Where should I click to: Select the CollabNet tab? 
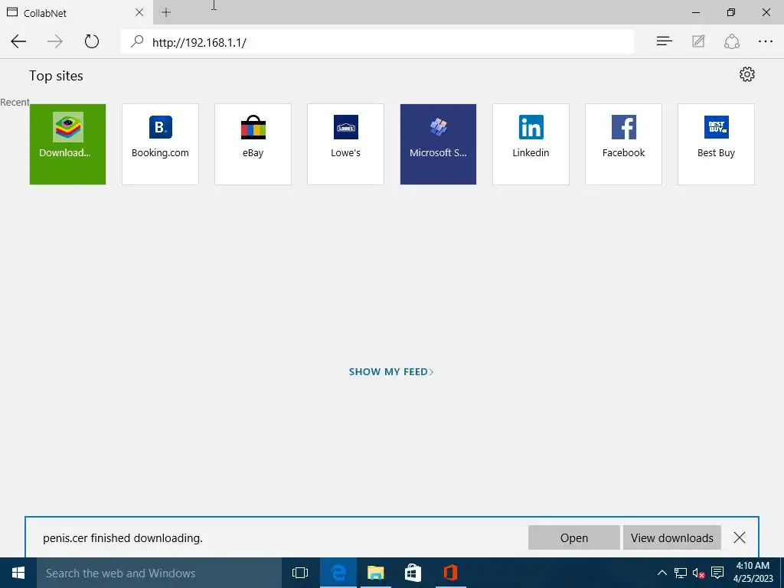click(x=77, y=12)
